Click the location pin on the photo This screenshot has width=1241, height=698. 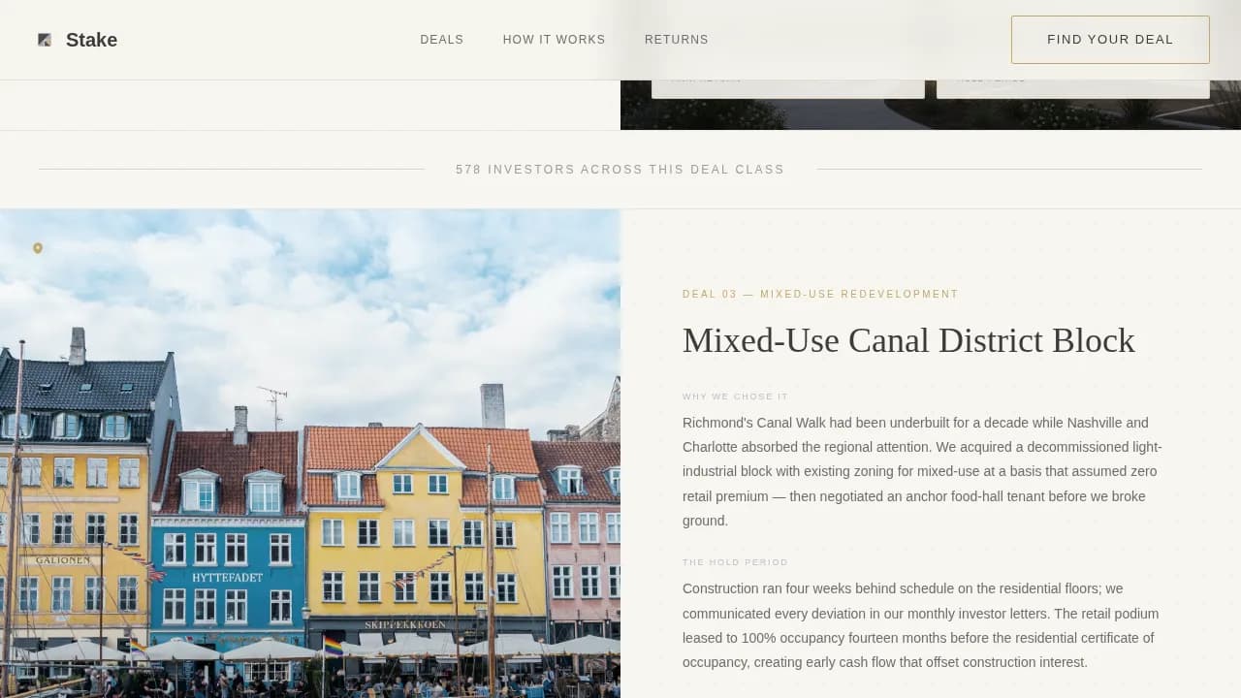pyautogui.click(x=38, y=248)
